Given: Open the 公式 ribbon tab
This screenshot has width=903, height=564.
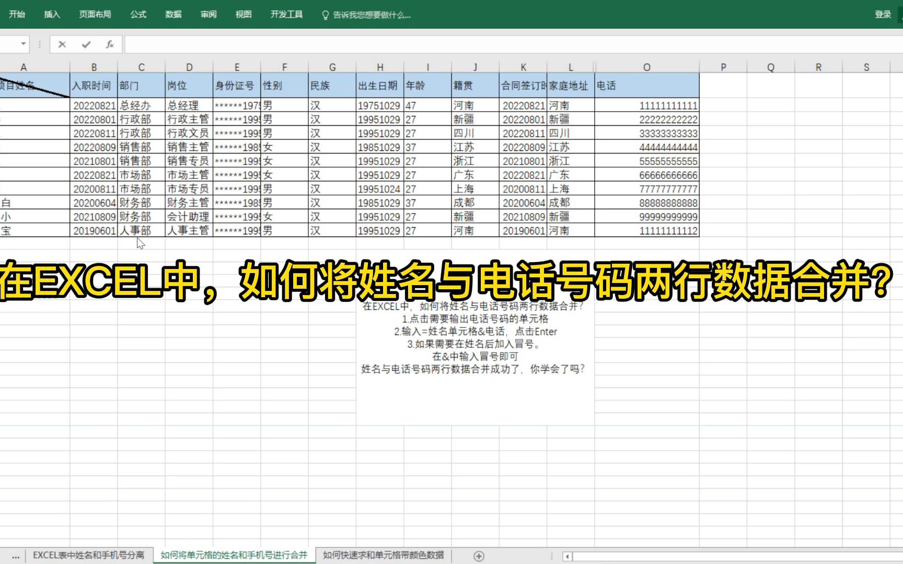Looking at the screenshot, I should (138, 14).
